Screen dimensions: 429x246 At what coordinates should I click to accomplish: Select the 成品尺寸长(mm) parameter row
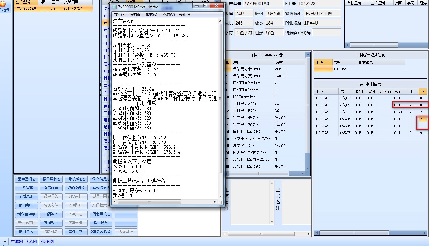coord(266,69)
